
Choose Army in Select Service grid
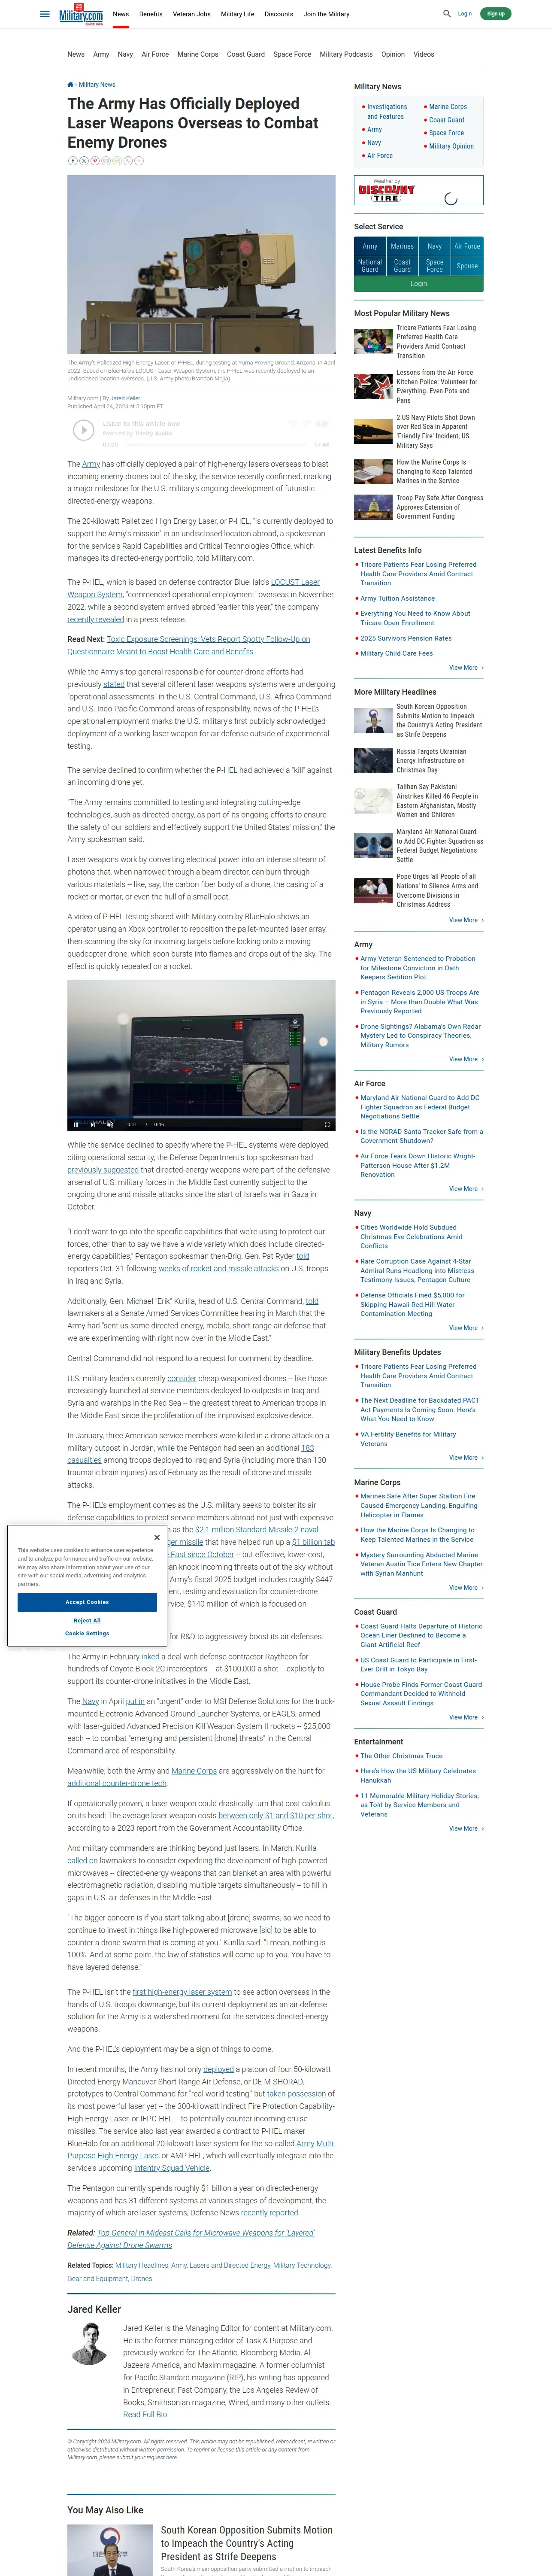tap(370, 246)
